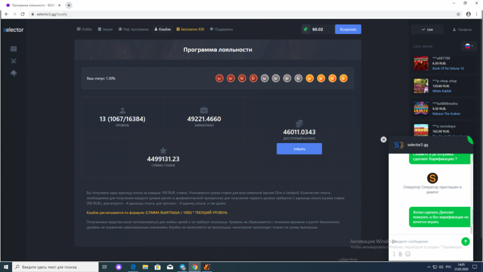The width and height of the screenshot is (483, 272).
Task: Open the emoji picker in chat
Action: tap(408, 254)
